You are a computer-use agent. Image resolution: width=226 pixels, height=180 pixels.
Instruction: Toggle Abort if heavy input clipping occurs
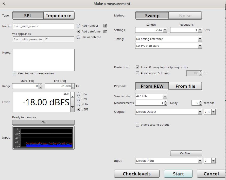[x=137, y=67]
